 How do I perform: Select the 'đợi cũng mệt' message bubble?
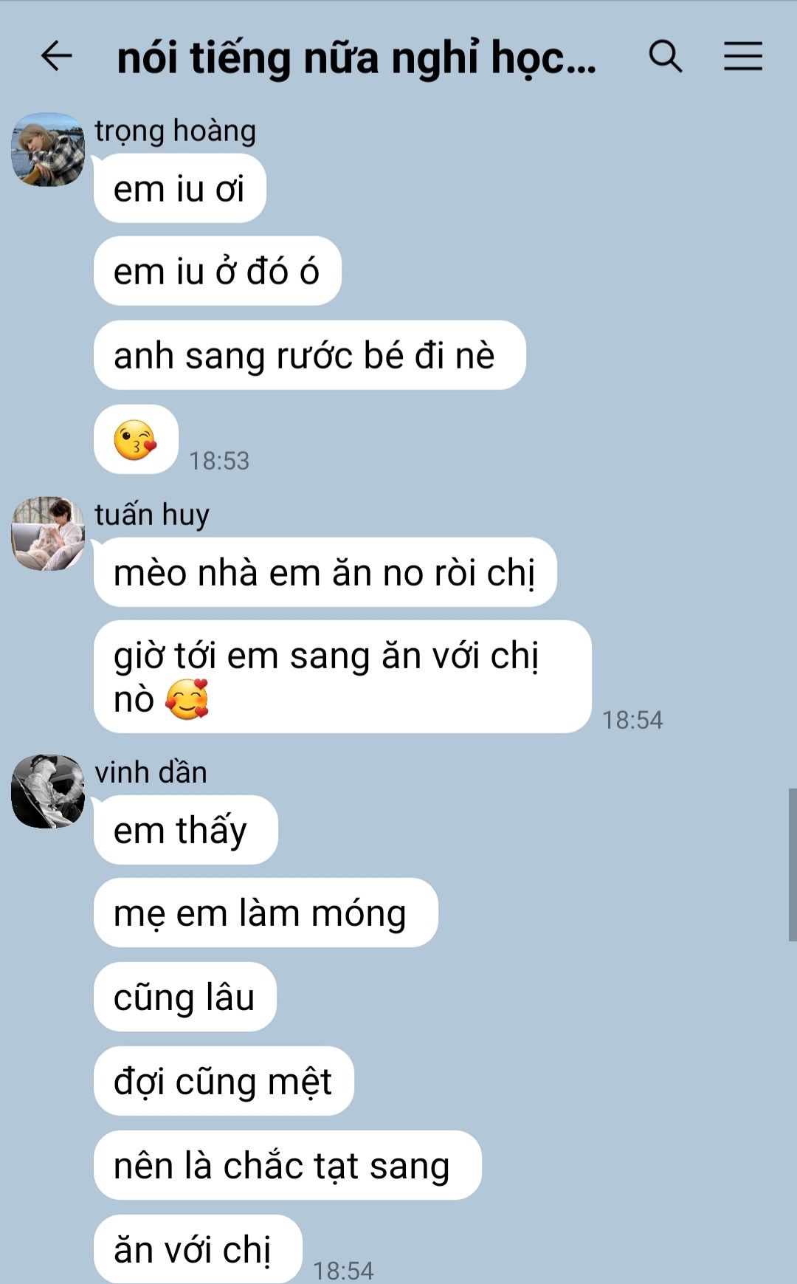224,1081
